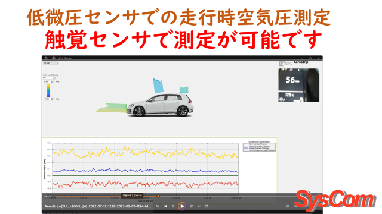Click the speedometer video thumbnail
Image resolution: width=382 pixels, height=214 pixels.
pos(298,85)
